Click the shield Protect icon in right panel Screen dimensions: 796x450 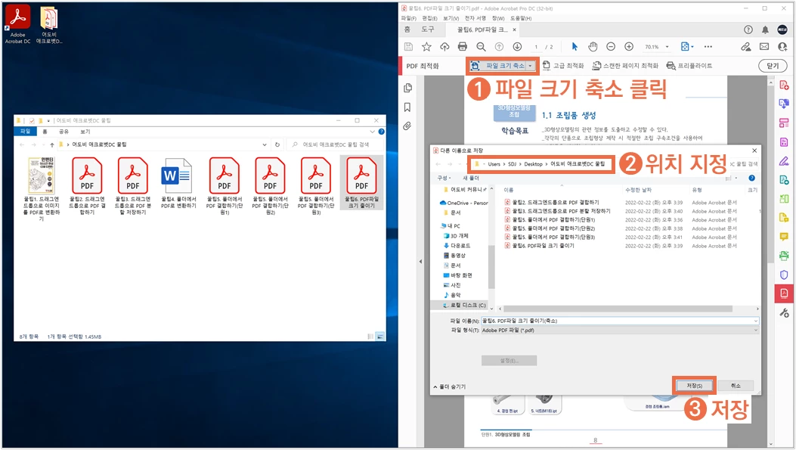coord(784,275)
